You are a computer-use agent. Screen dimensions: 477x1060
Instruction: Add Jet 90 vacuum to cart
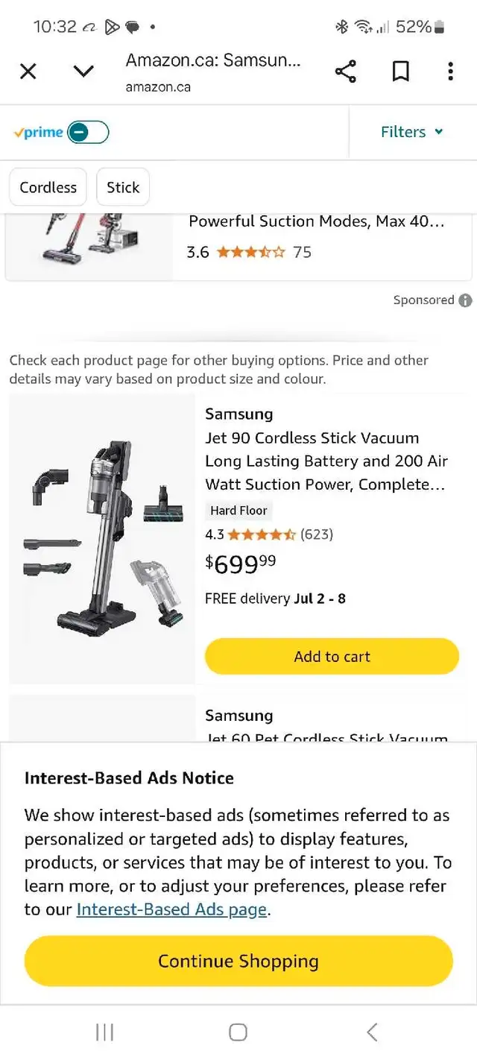[332, 657]
